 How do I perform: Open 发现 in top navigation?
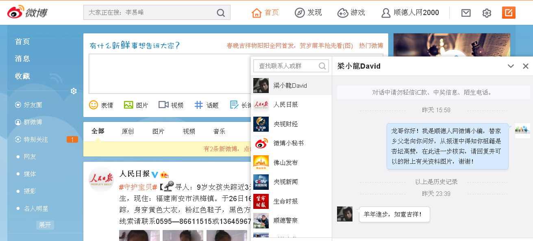(308, 13)
